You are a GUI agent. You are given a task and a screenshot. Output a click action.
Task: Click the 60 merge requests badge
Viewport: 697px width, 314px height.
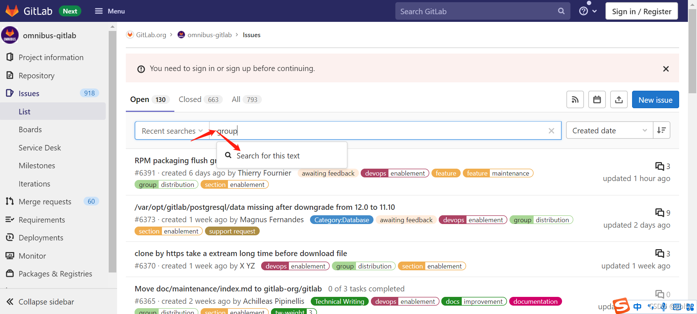coord(91,201)
